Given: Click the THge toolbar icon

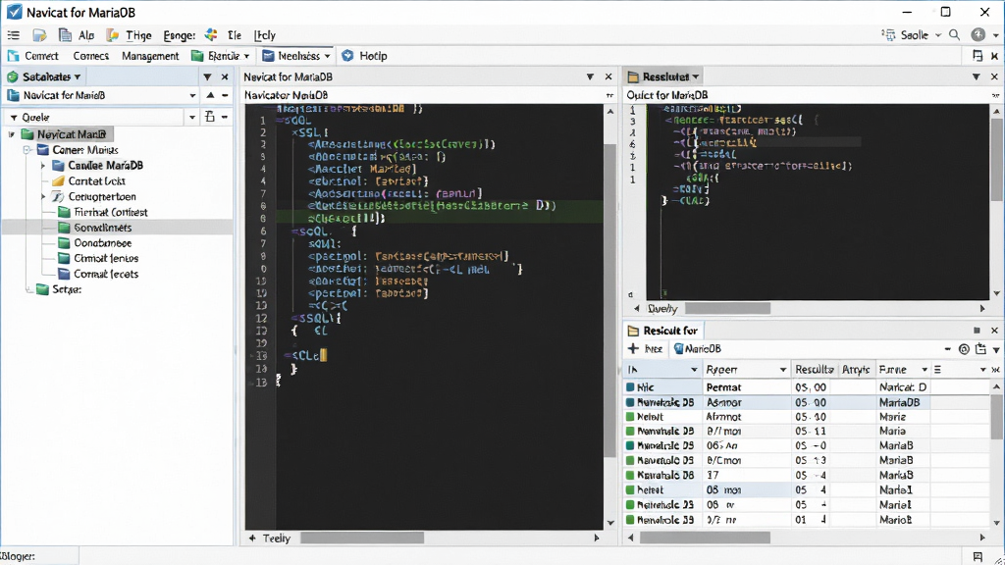Looking at the screenshot, I should click(x=112, y=35).
